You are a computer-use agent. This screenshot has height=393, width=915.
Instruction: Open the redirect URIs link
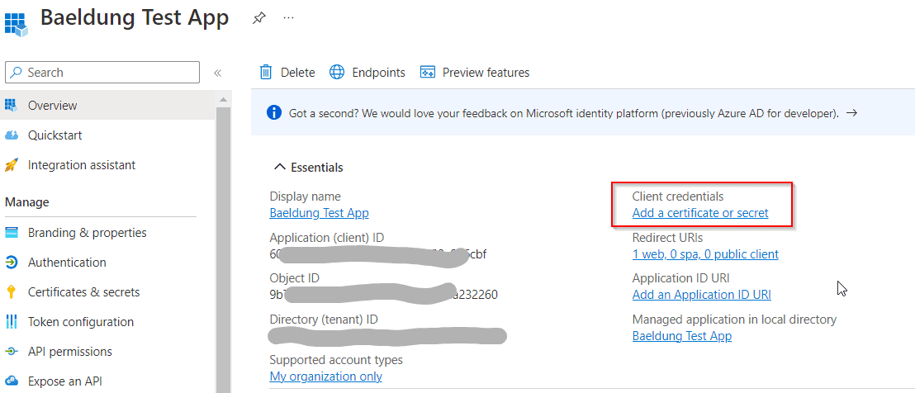coord(704,254)
